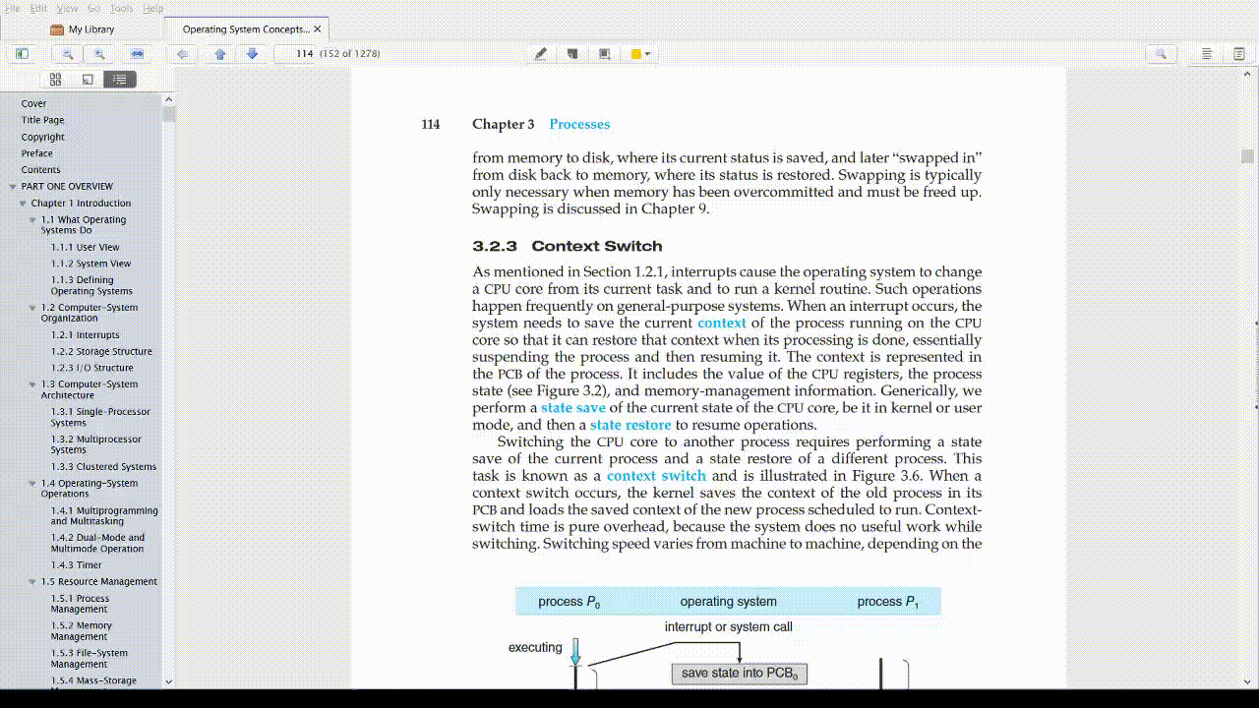
Task: Switch sidebar to annotations view
Action: (88, 80)
